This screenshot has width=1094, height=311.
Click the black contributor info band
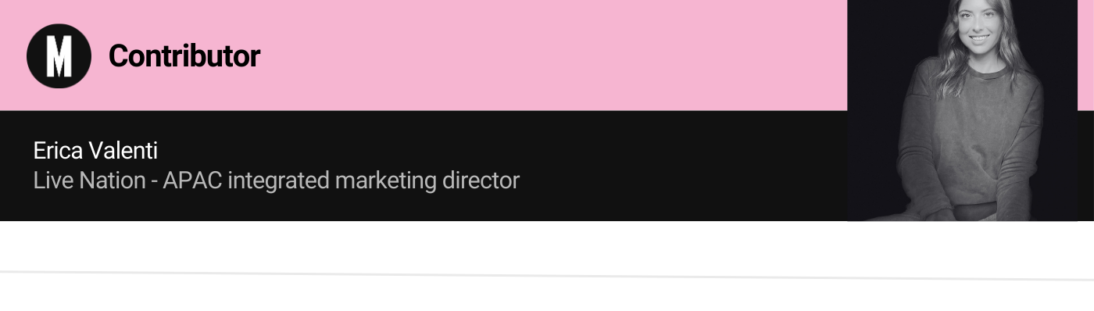pyautogui.click(x=424, y=166)
